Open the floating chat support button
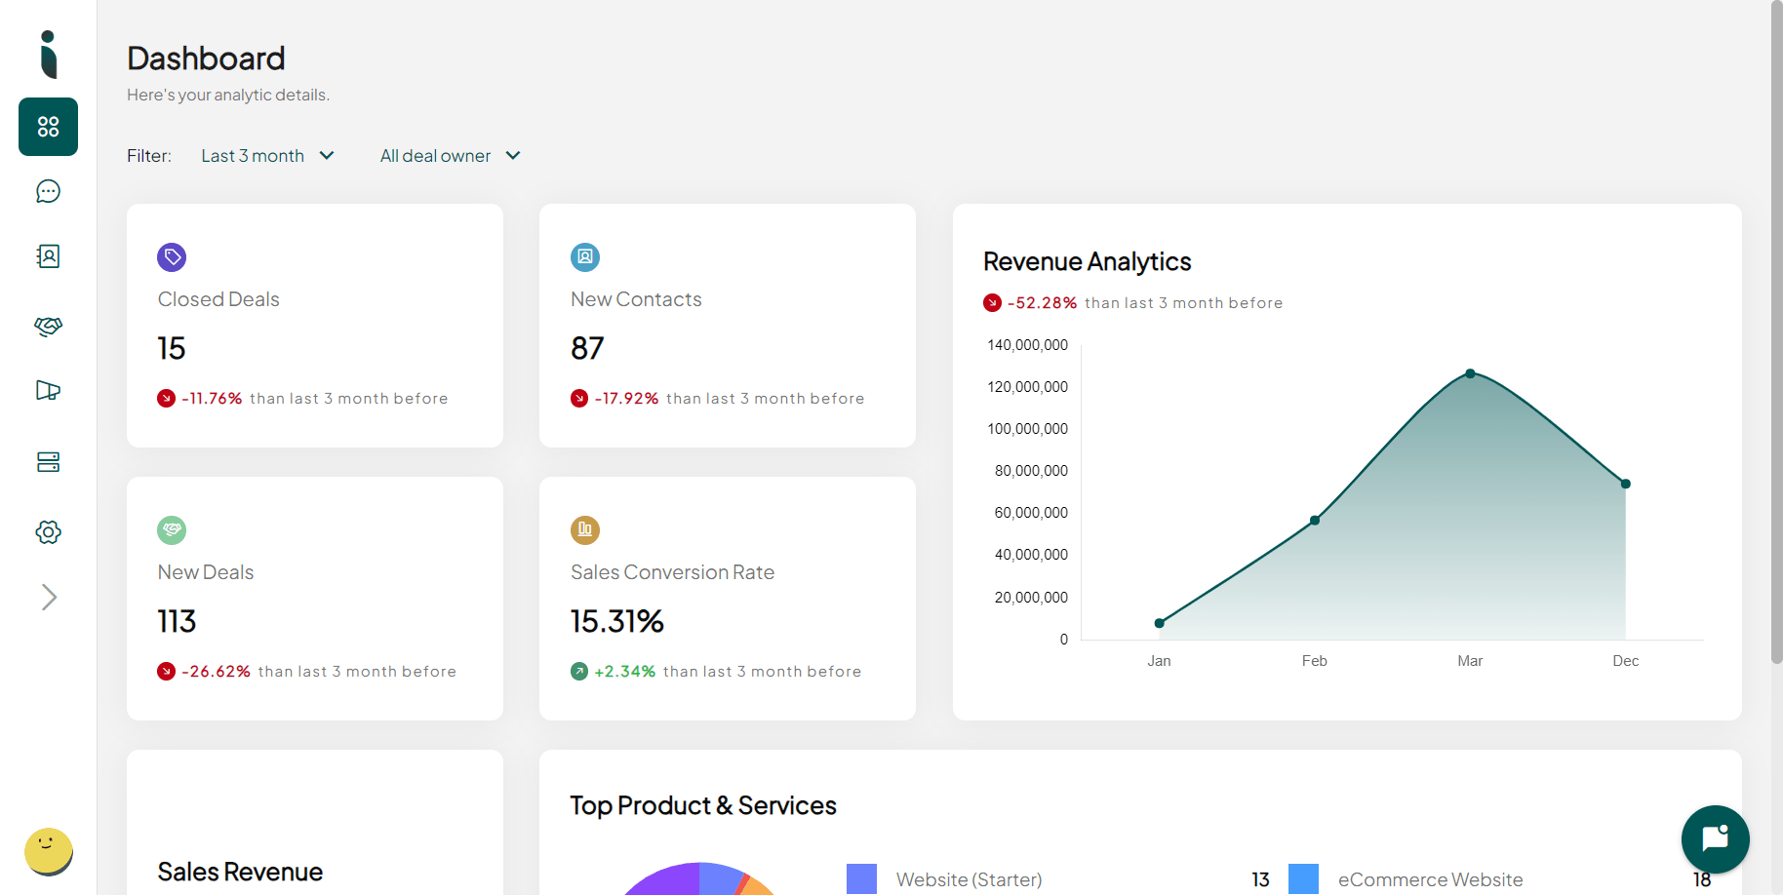The image size is (1783, 895). coord(1715,838)
